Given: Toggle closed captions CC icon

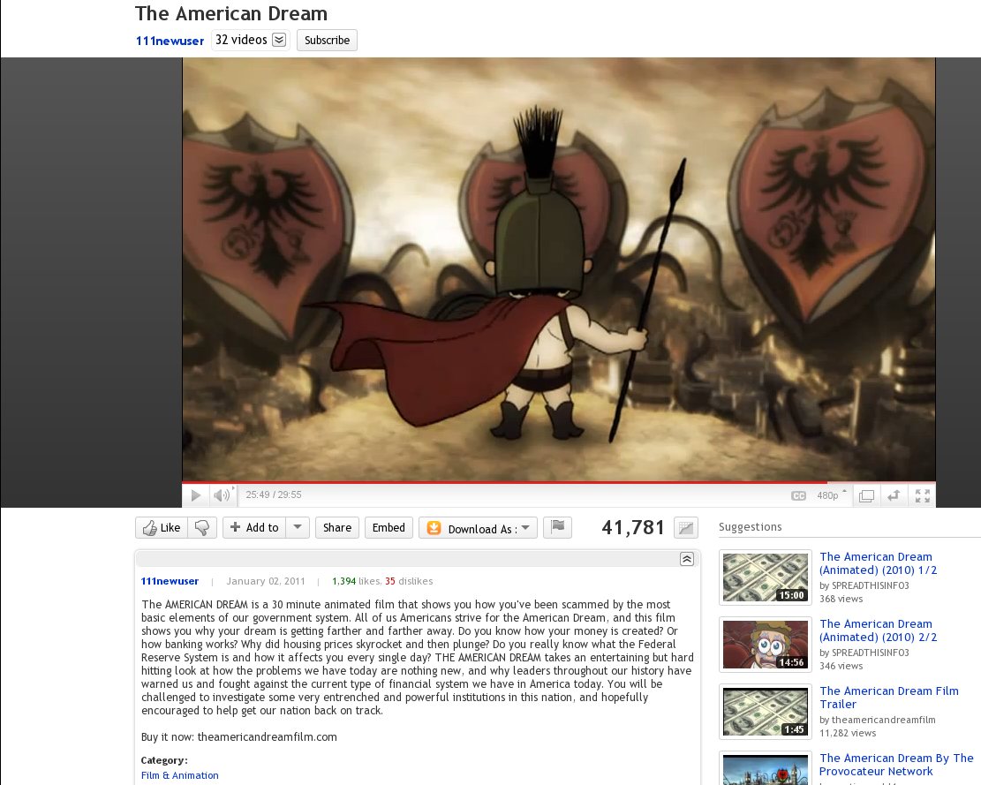Looking at the screenshot, I should 798,496.
